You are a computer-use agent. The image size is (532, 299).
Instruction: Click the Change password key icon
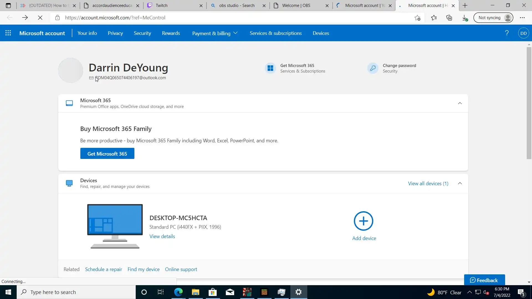pos(373,68)
